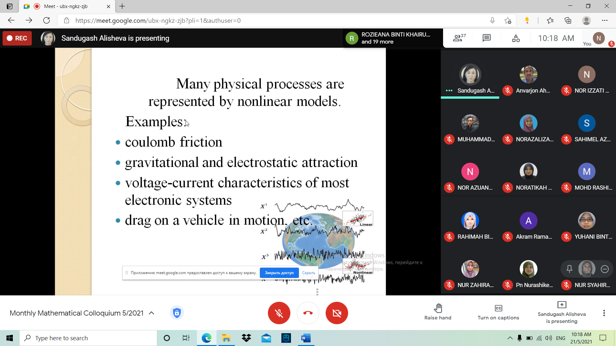Open Microsoft Edge from taskbar
The width and height of the screenshot is (616, 346).
(207, 338)
